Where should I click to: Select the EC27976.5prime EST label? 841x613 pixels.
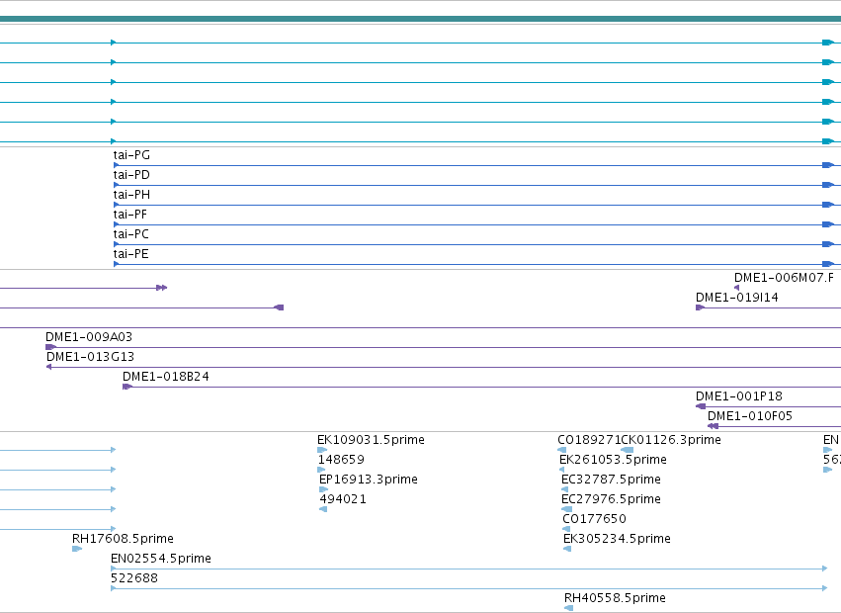tap(611, 499)
